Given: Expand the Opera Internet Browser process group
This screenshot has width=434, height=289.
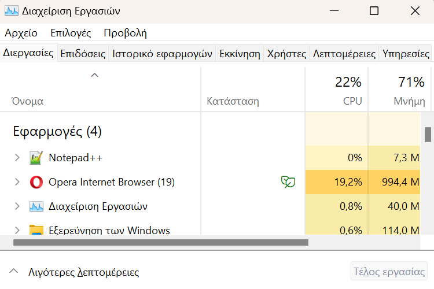Looking at the screenshot, I should (x=17, y=182).
